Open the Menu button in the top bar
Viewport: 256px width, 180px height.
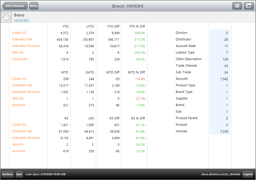click(34, 6)
